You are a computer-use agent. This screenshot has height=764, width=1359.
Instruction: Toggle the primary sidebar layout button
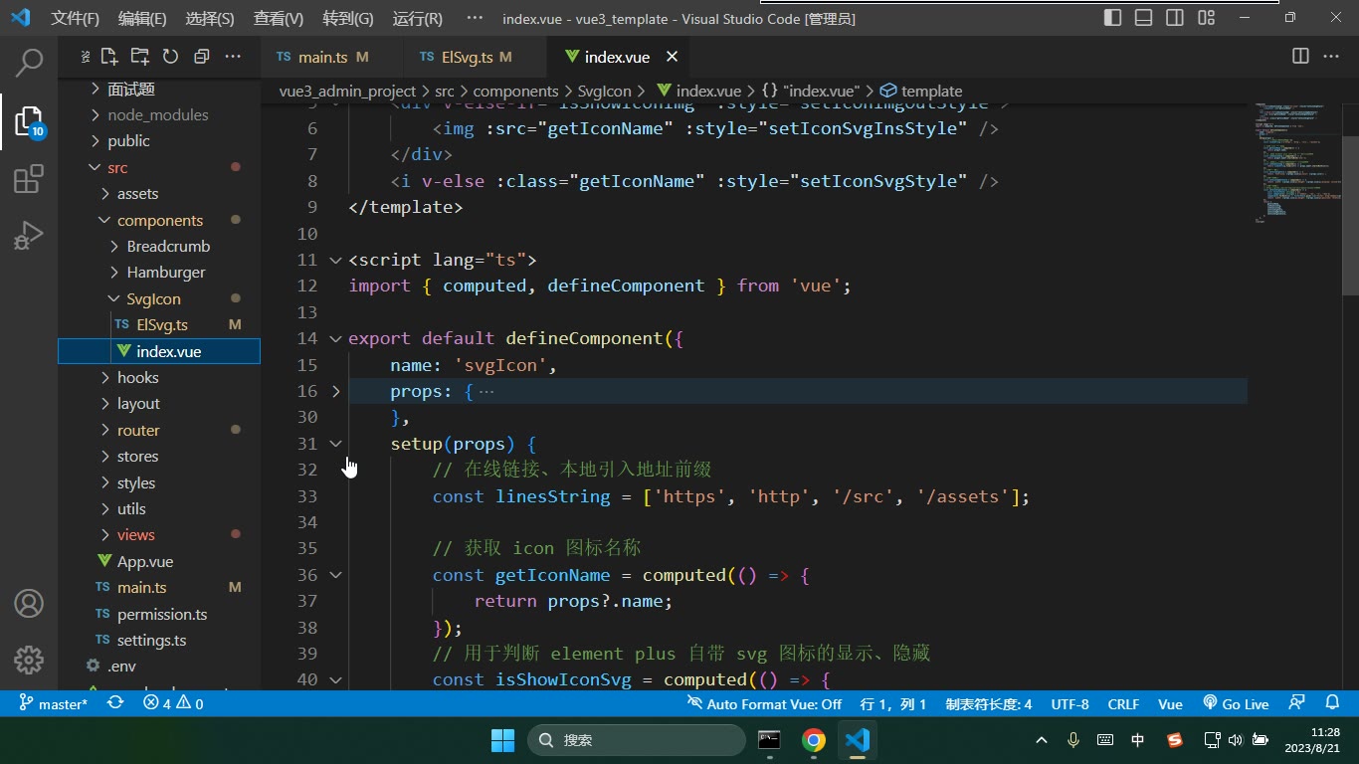[1113, 18]
